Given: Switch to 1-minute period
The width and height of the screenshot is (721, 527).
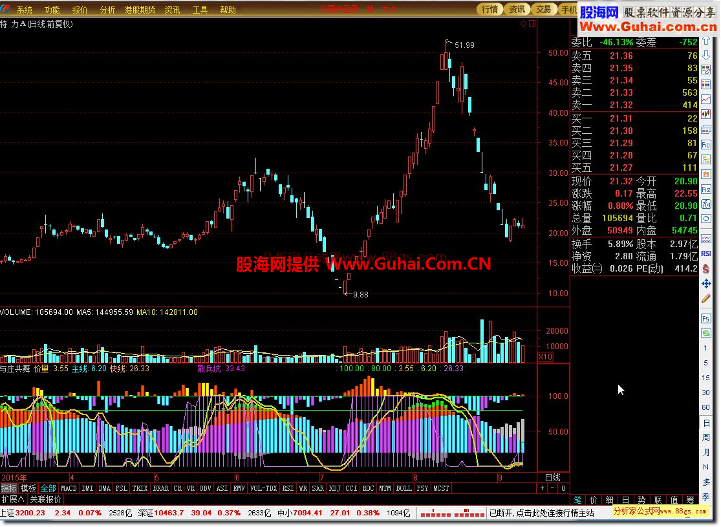Looking at the screenshot, I should (x=706, y=348).
